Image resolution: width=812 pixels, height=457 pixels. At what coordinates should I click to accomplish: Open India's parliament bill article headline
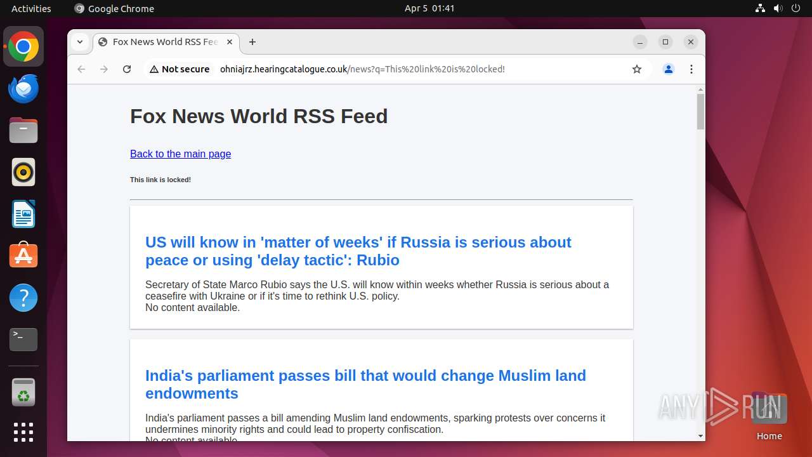click(x=365, y=385)
